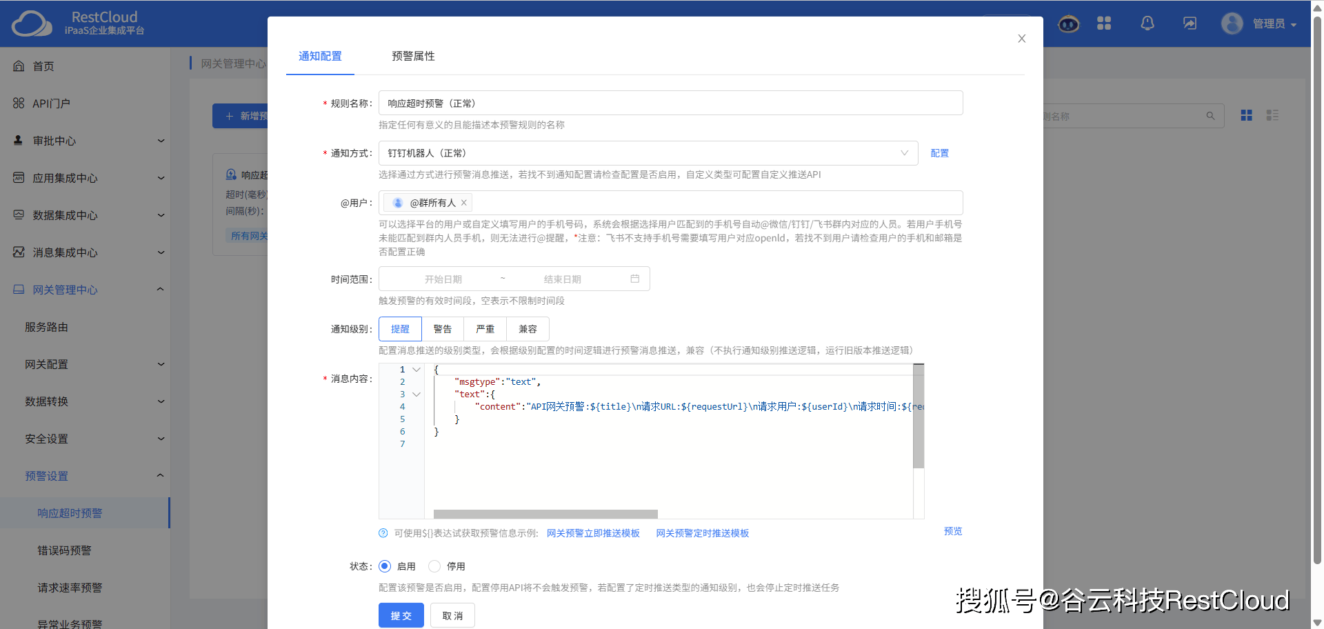Viewport: 1324px width, 629px height.
Task: Click the share/export icon in top bar
Action: click(x=1189, y=23)
